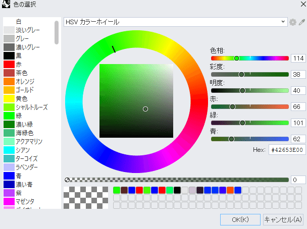Pick the orange custom swatch
The image size is (307, 229).
(x=230, y=190)
